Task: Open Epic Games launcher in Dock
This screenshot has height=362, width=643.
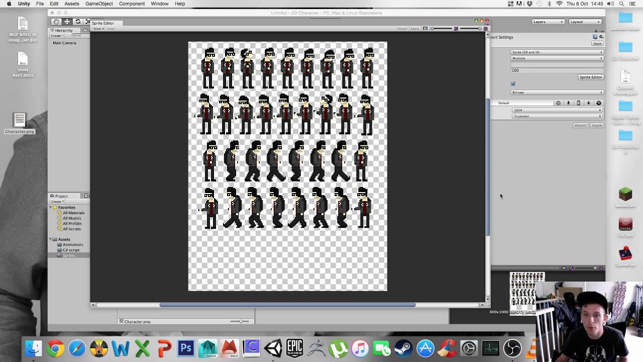Action: (x=295, y=348)
